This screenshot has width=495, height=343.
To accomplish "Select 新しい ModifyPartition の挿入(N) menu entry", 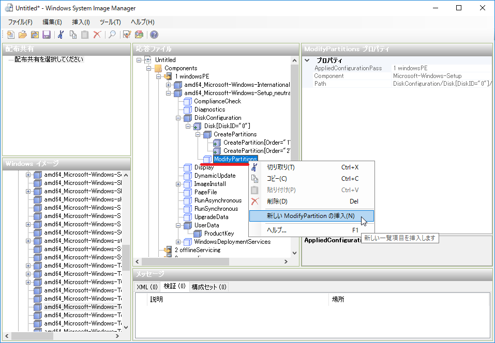I will pos(311,216).
